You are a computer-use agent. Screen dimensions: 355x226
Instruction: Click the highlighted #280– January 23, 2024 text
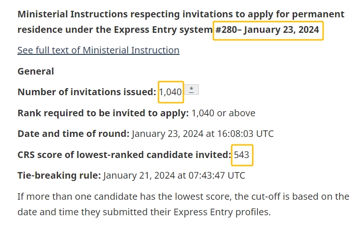(x=267, y=30)
